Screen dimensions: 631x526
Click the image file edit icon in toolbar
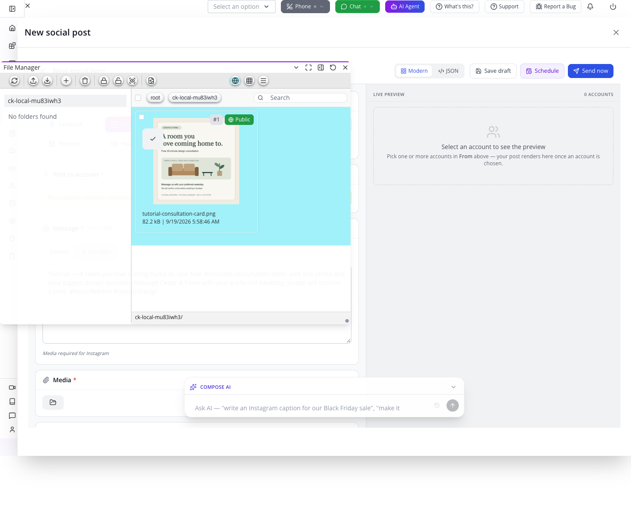click(x=151, y=81)
